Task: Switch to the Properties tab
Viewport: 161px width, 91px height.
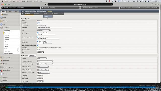Action: coord(27,14)
